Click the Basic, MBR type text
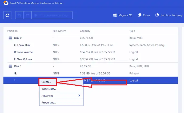184x113 pixels. [136, 38]
